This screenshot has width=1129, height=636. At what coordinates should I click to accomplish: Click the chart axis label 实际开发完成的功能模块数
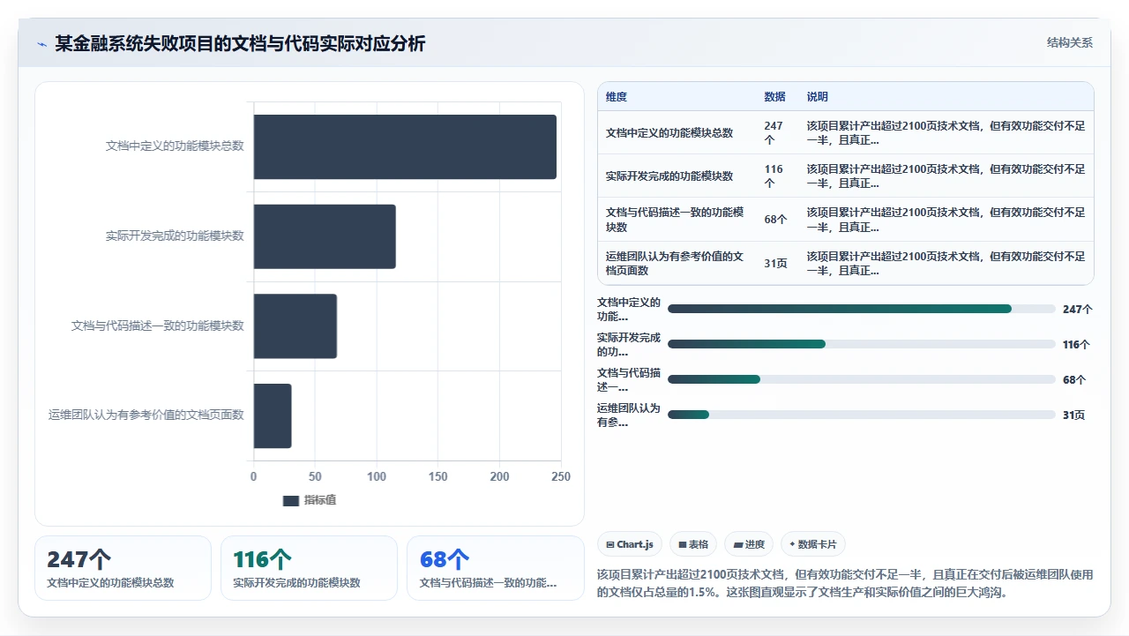pyautogui.click(x=175, y=236)
